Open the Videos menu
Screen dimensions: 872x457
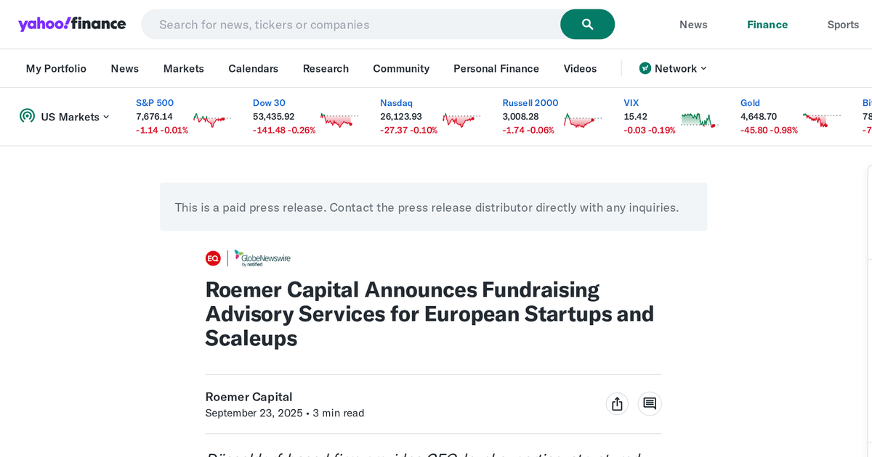pyautogui.click(x=580, y=68)
